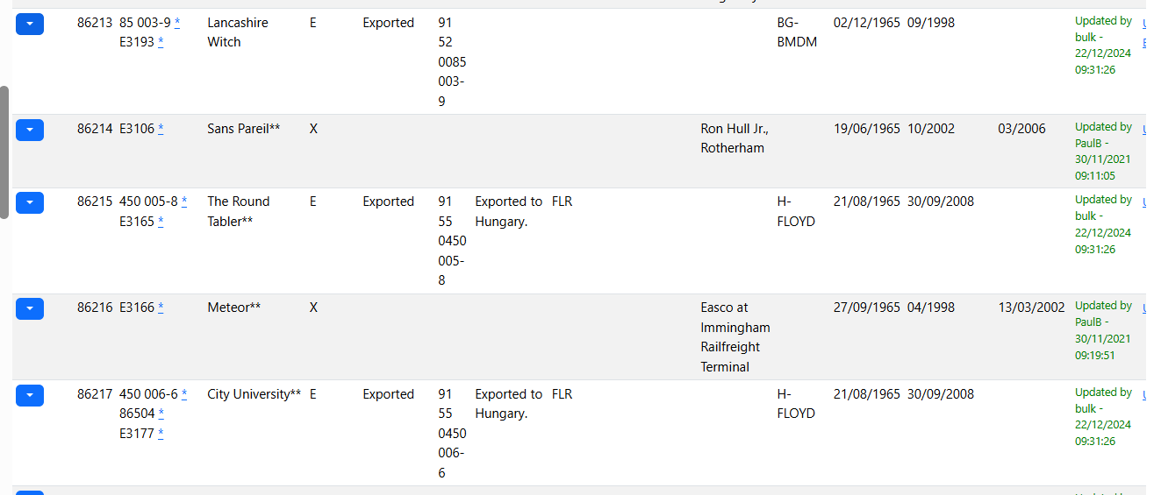Expand the dropdown beside number 86216
Screen dimensions: 1154x495
point(30,308)
